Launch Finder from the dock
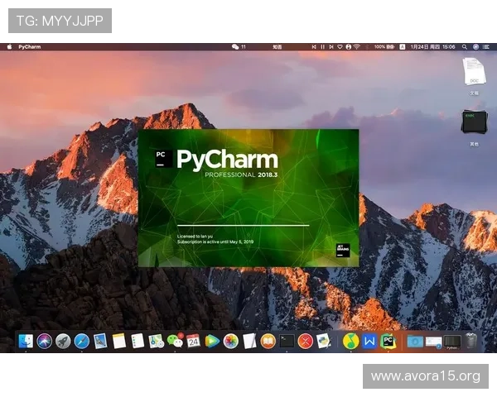 26,341
